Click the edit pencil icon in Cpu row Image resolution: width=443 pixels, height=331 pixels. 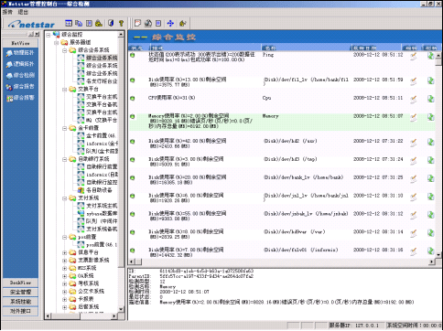pyautogui.click(x=414, y=99)
